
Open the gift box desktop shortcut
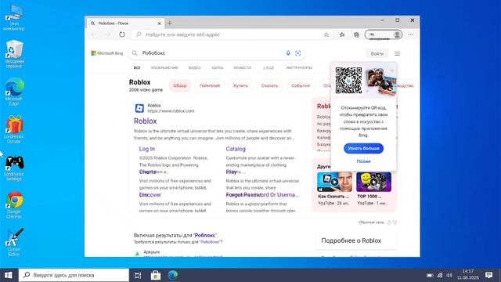coord(14,129)
